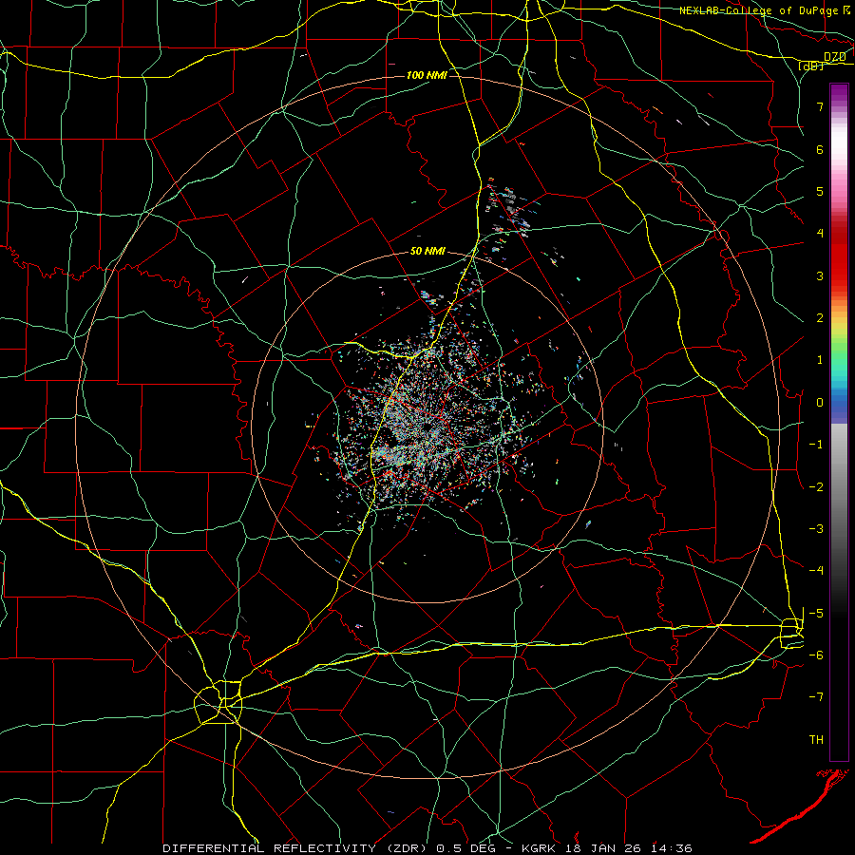
Task: Click the DZD legend title
Action: point(834,57)
